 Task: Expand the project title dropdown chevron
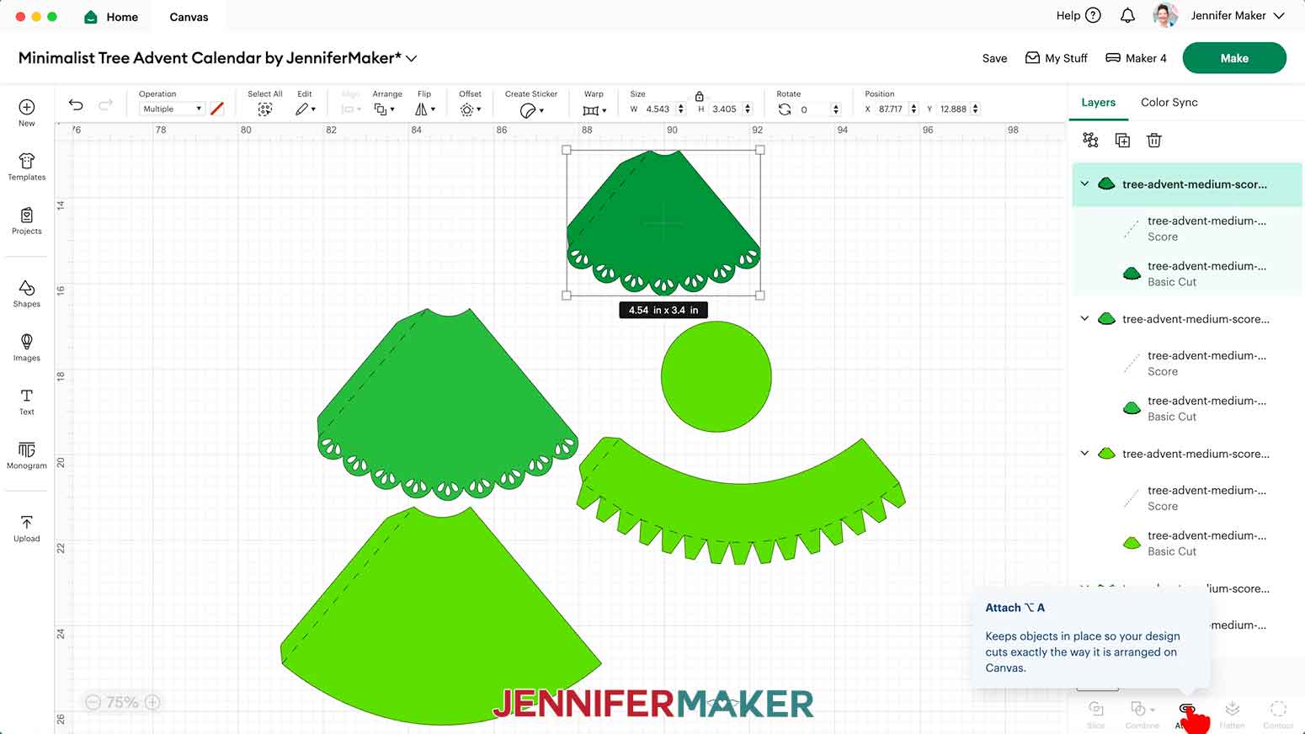click(412, 58)
